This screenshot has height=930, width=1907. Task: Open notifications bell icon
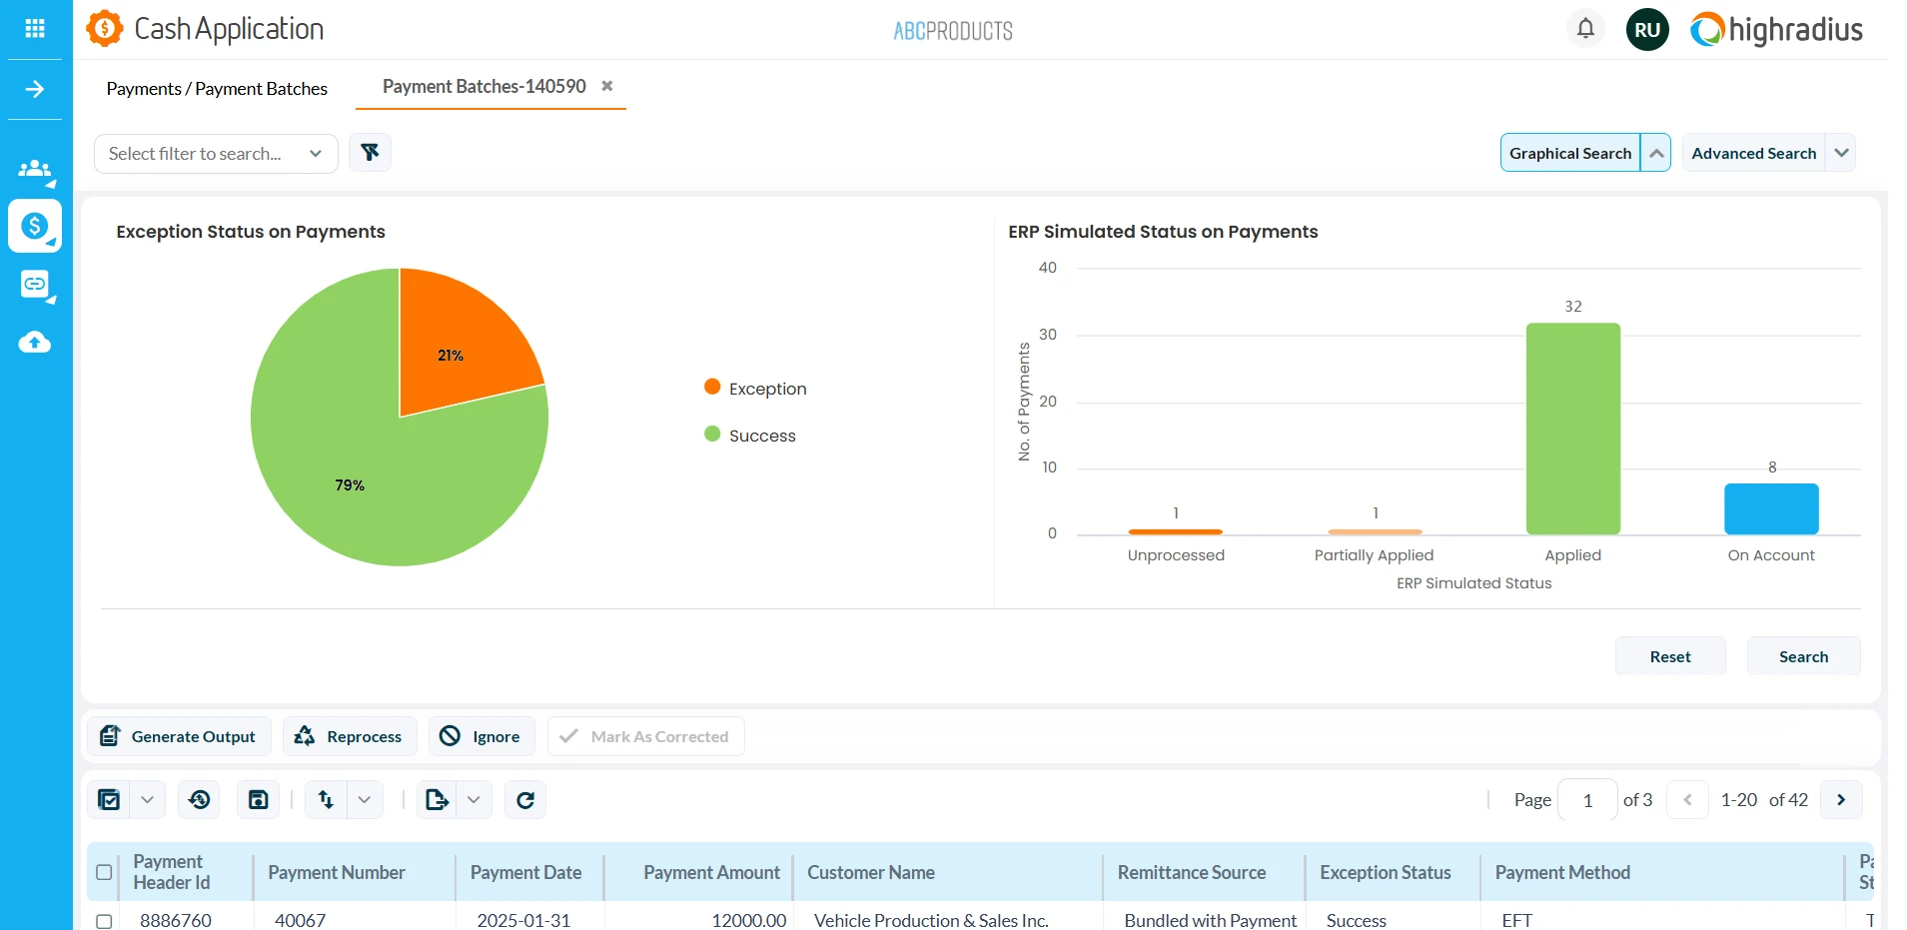pyautogui.click(x=1585, y=28)
